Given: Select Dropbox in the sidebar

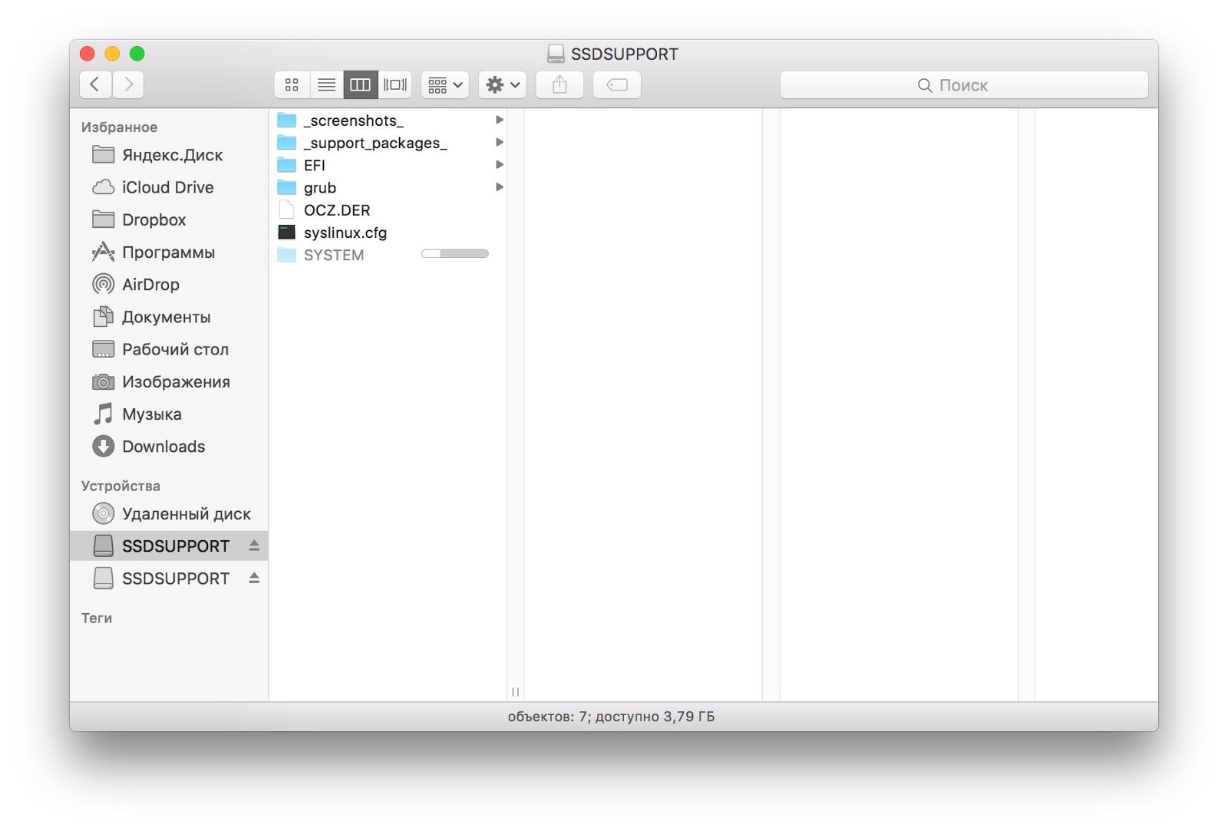Looking at the screenshot, I should 169,219.
